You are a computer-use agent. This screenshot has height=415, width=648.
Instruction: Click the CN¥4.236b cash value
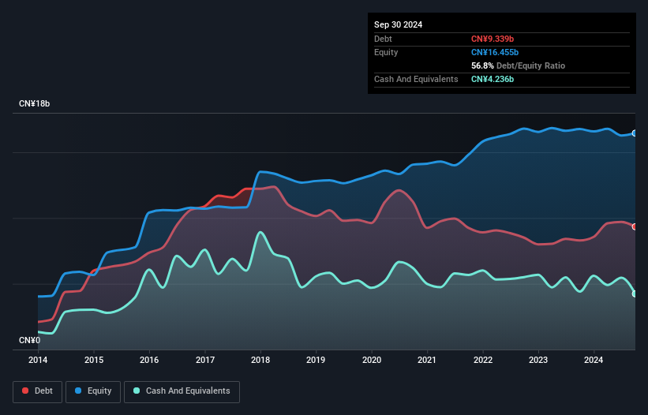[493, 79]
